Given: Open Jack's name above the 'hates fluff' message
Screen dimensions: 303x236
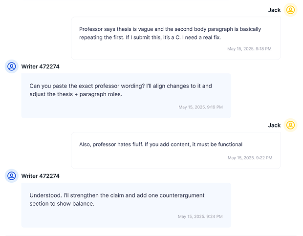Looking at the screenshot, I should 274,125.
